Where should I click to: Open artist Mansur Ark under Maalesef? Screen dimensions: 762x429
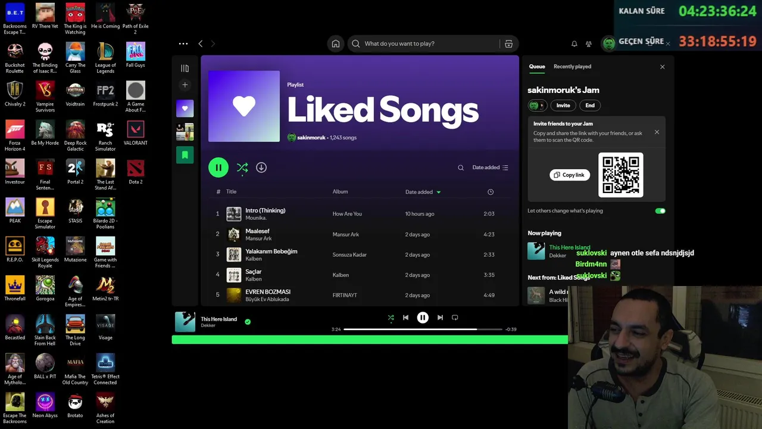[x=258, y=238]
